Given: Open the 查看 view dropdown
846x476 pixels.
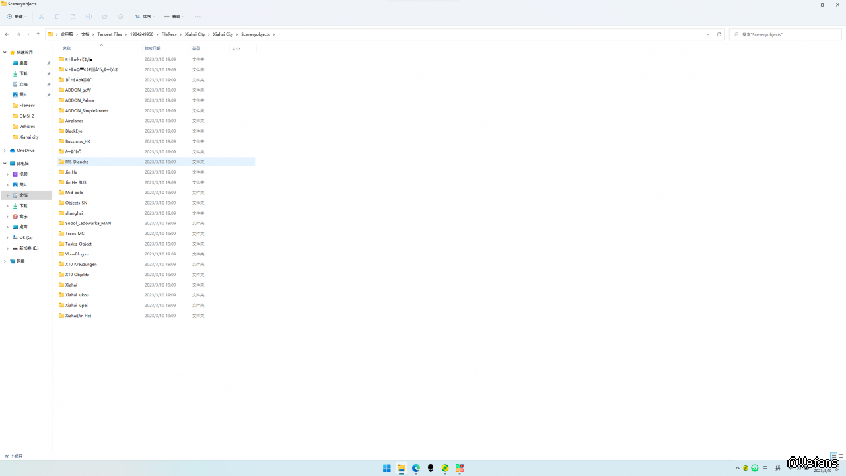Looking at the screenshot, I should tap(174, 17).
